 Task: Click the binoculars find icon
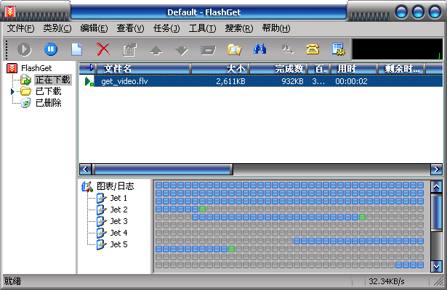pyautogui.click(x=259, y=49)
